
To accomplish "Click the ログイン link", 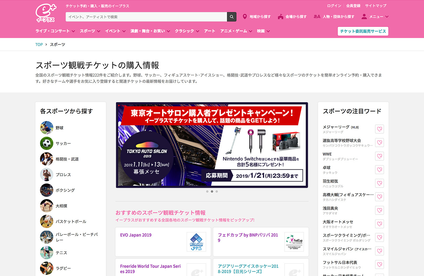I will pos(334,6).
